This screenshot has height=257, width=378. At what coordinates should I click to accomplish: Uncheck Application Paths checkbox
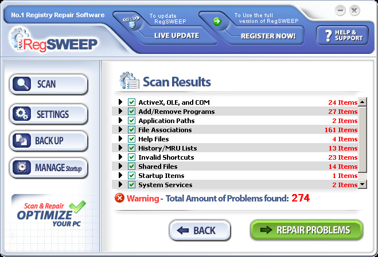point(131,120)
